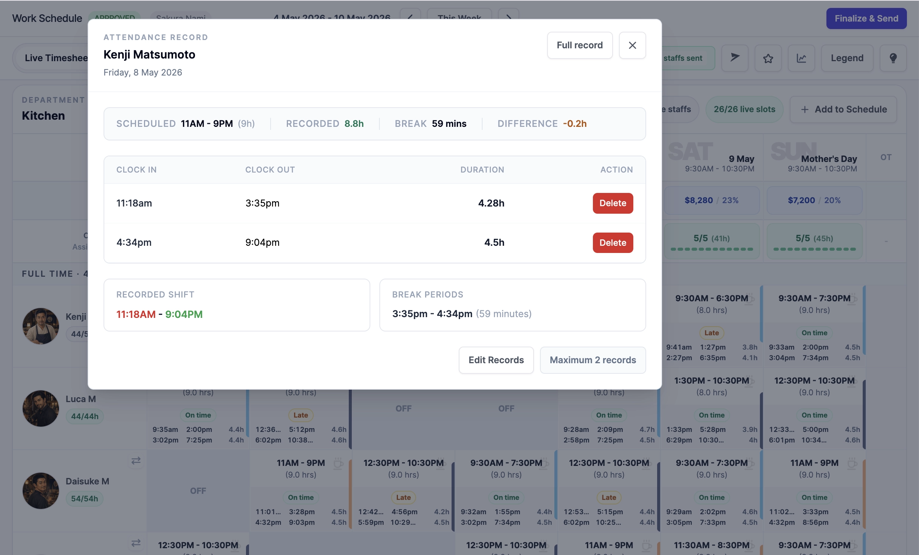
Task: Click the star favorites icon
Action: coord(768,58)
